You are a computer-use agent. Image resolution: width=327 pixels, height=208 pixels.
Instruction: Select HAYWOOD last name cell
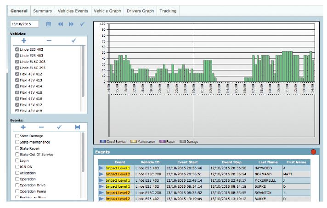click(x=268, y=168)
